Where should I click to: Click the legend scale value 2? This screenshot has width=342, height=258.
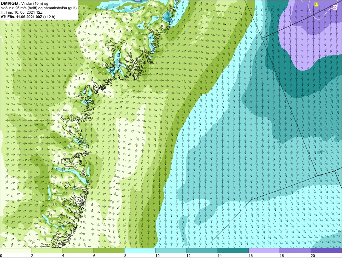pyautogui.click(x=32, y=256)
